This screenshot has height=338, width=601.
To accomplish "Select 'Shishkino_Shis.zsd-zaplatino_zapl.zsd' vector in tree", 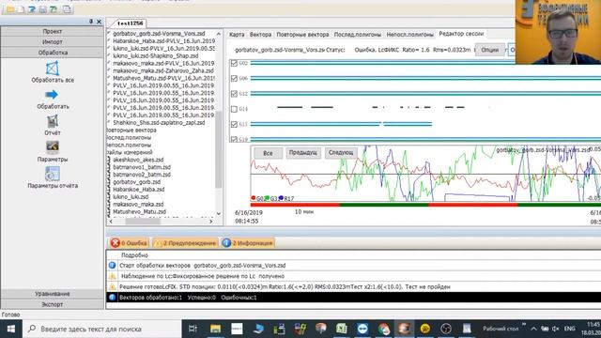I will click(159, 123).
